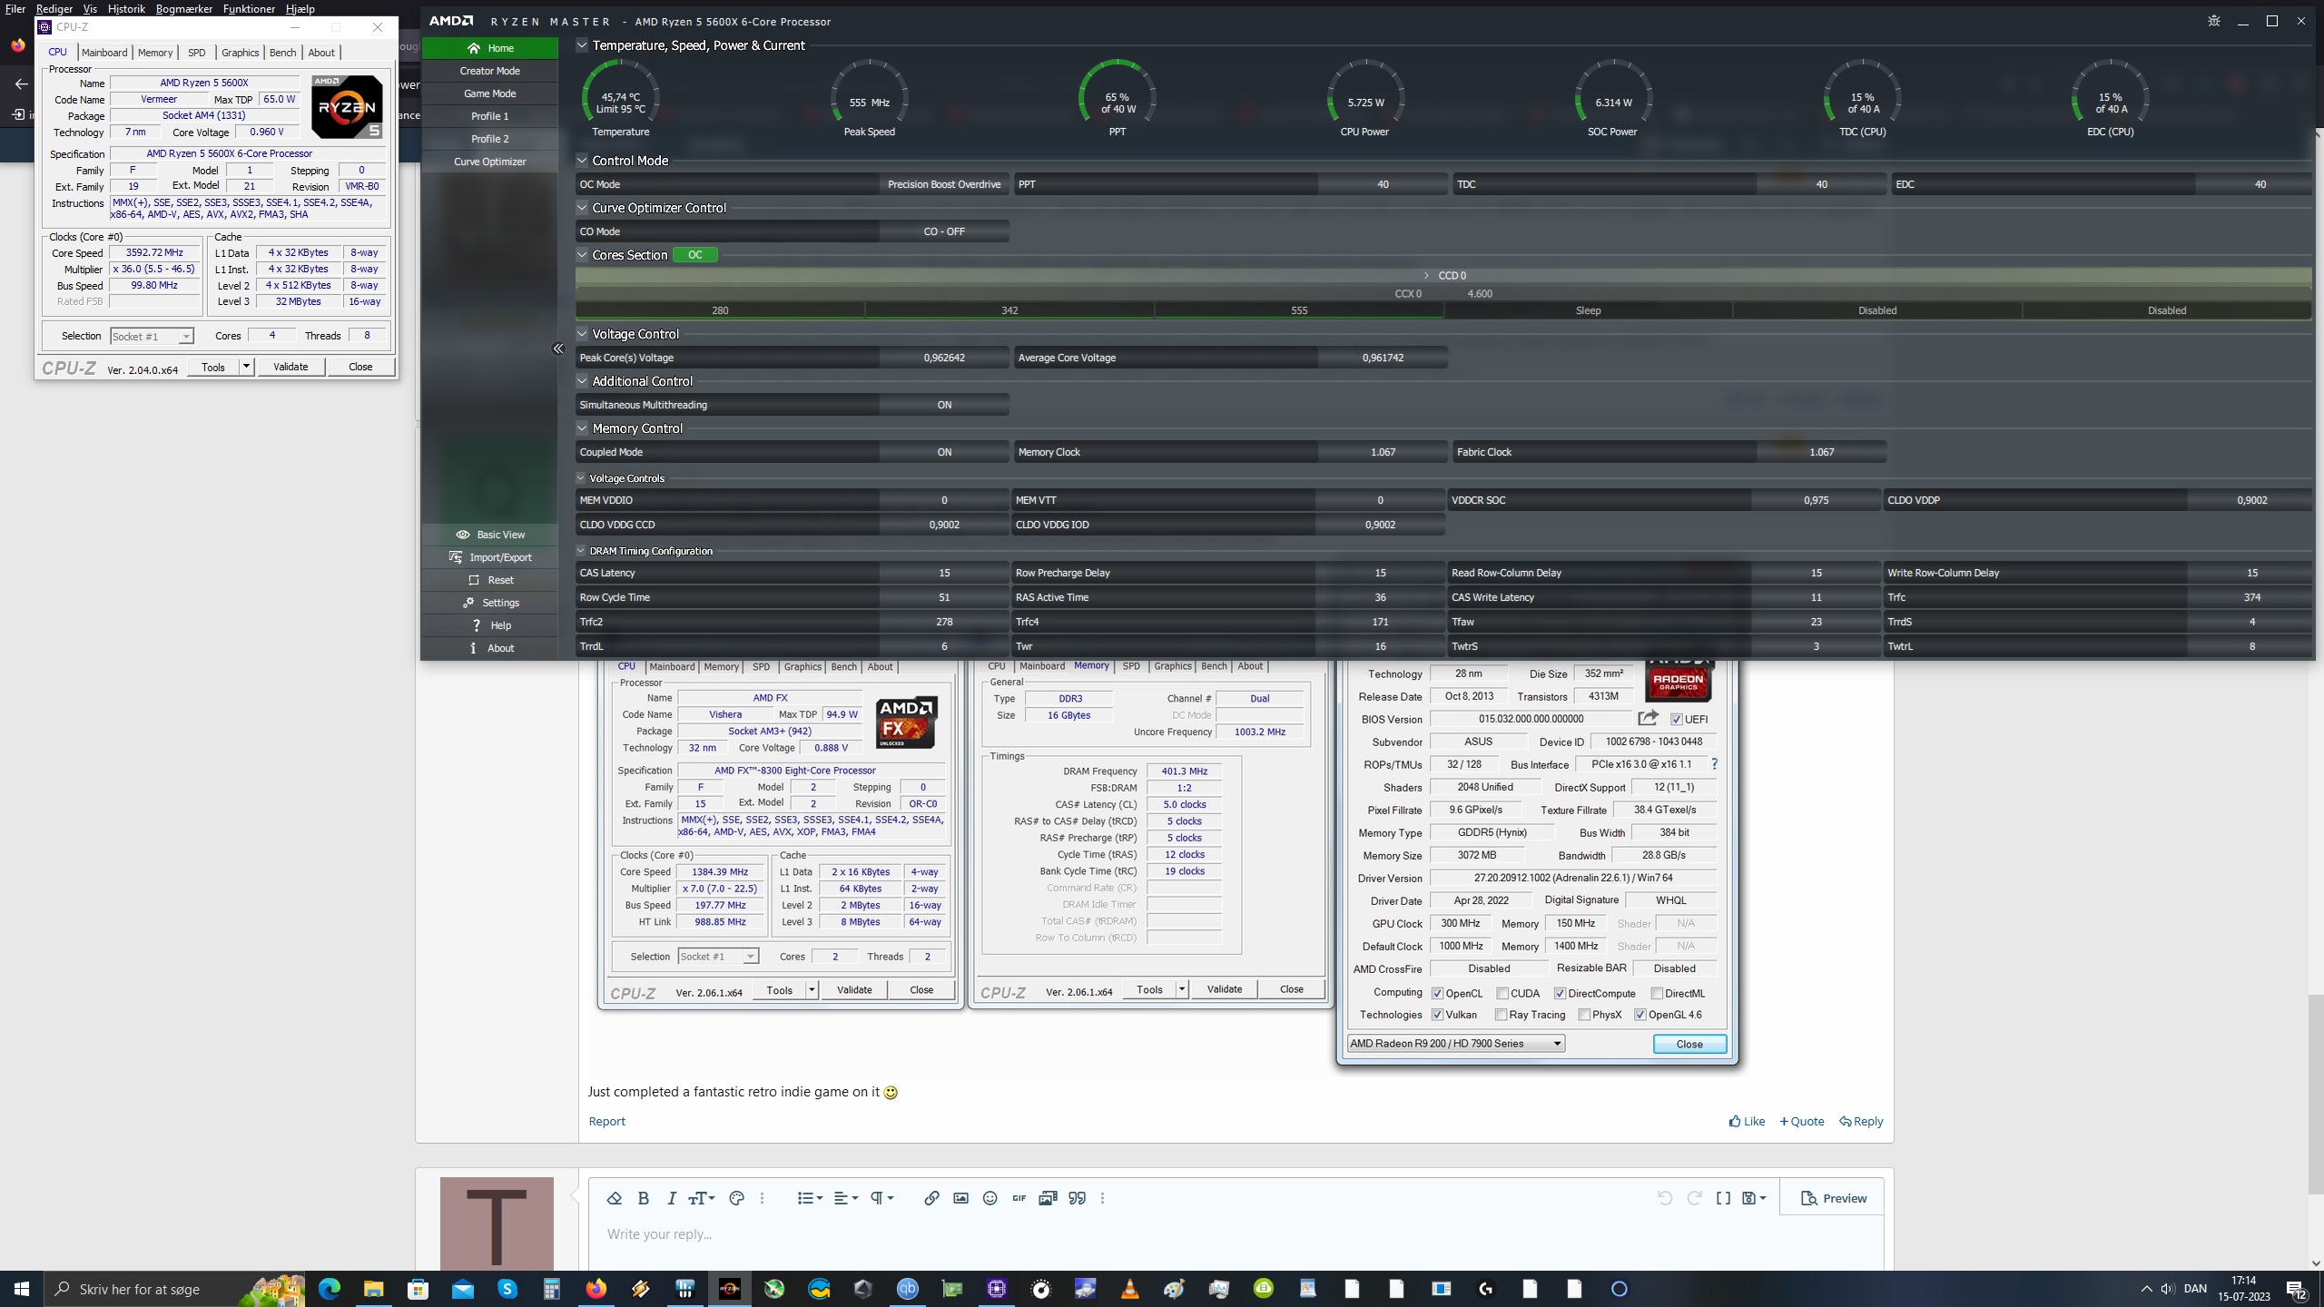Like the forum post
Screen dimensions: 2324x1307
1747,1121
